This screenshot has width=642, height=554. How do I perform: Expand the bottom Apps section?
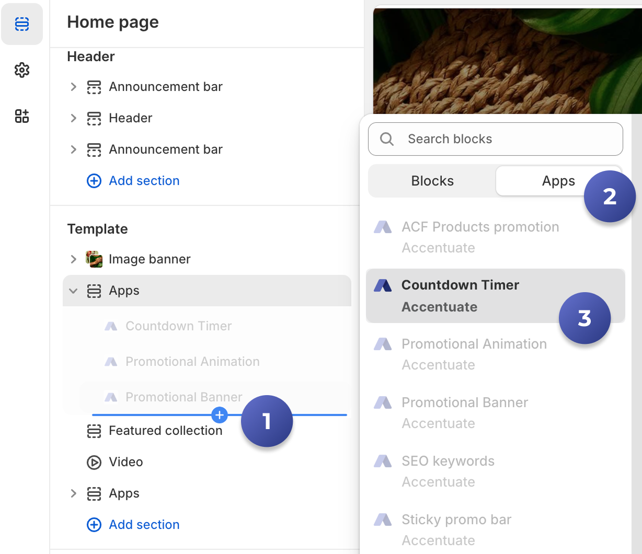coord(74,493)
